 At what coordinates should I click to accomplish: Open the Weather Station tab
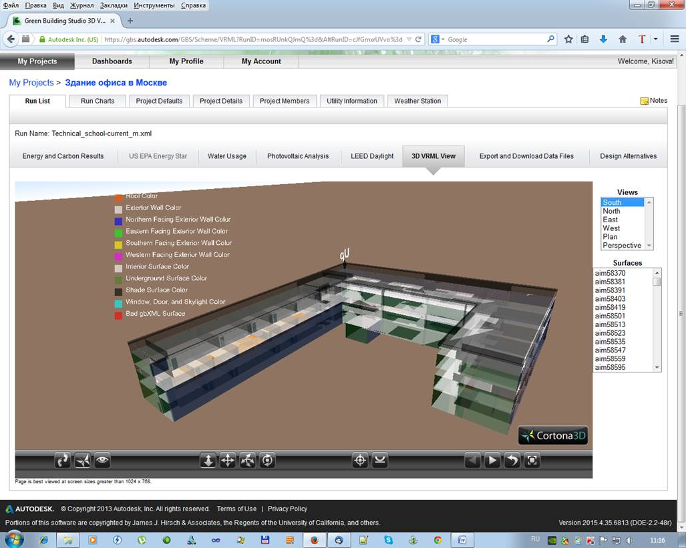tap(417, 101)
